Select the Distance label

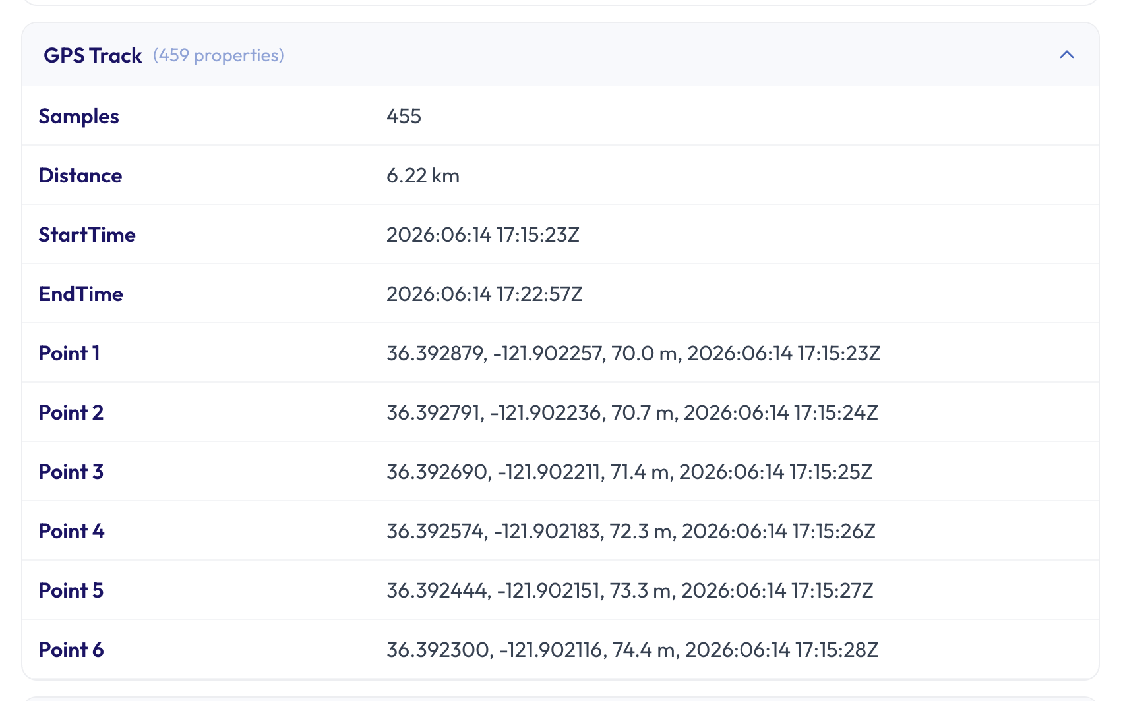click(x=80, y=175)
